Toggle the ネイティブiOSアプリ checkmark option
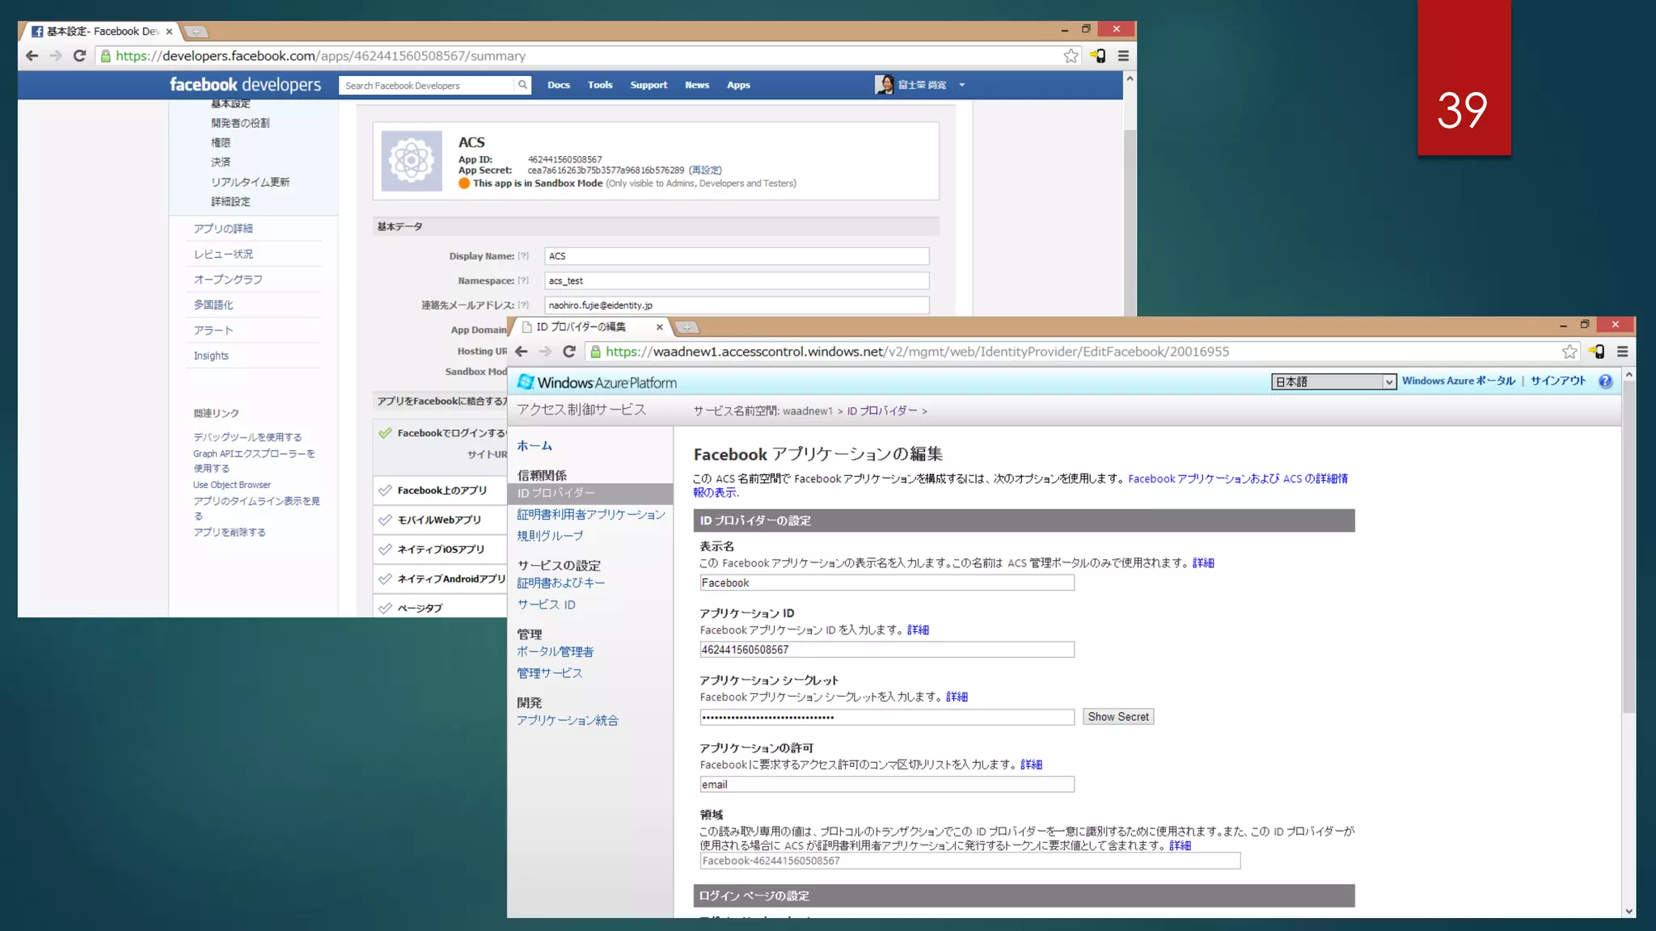This screenshot has width=1656, height=931. tap(386, 550)
